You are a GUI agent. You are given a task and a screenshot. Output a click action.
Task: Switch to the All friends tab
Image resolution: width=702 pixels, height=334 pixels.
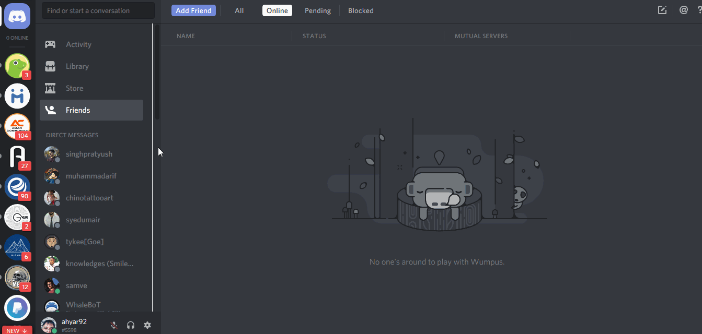(x=239, y=10)
